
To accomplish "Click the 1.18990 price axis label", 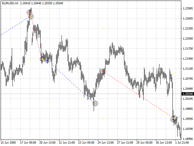I will [188, 139].
